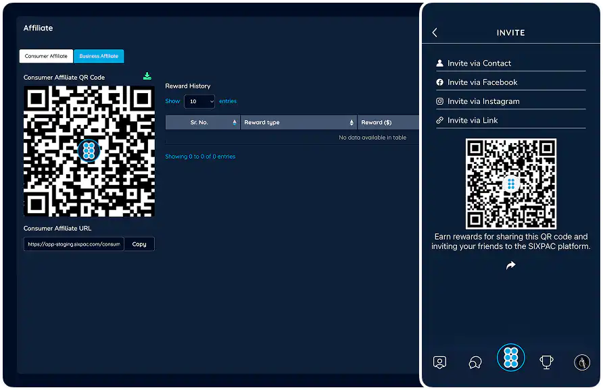
Task: Tap the back arrow in Invite header
Action: click(x=435, y=32)
